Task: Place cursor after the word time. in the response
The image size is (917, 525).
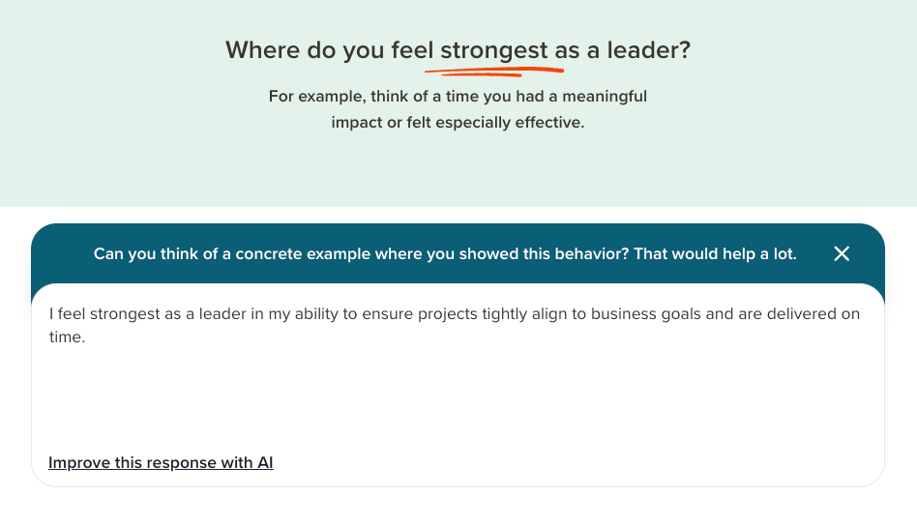Action: tap(86, 337)
